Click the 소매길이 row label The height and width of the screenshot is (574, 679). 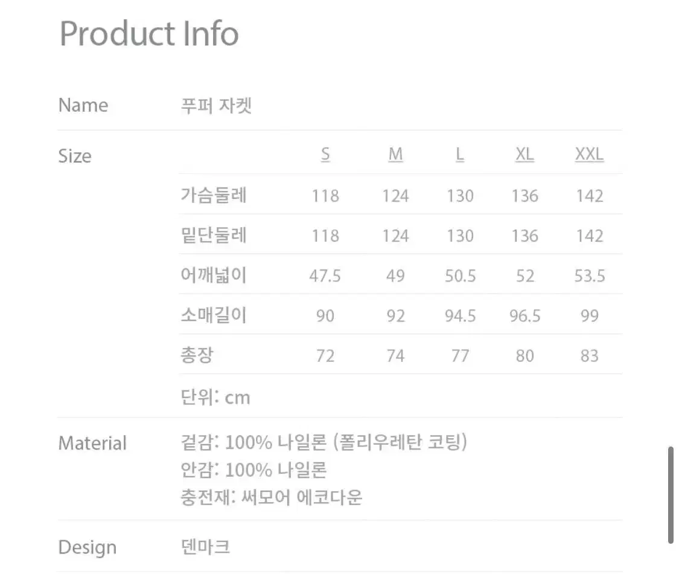tap(214, 315)
